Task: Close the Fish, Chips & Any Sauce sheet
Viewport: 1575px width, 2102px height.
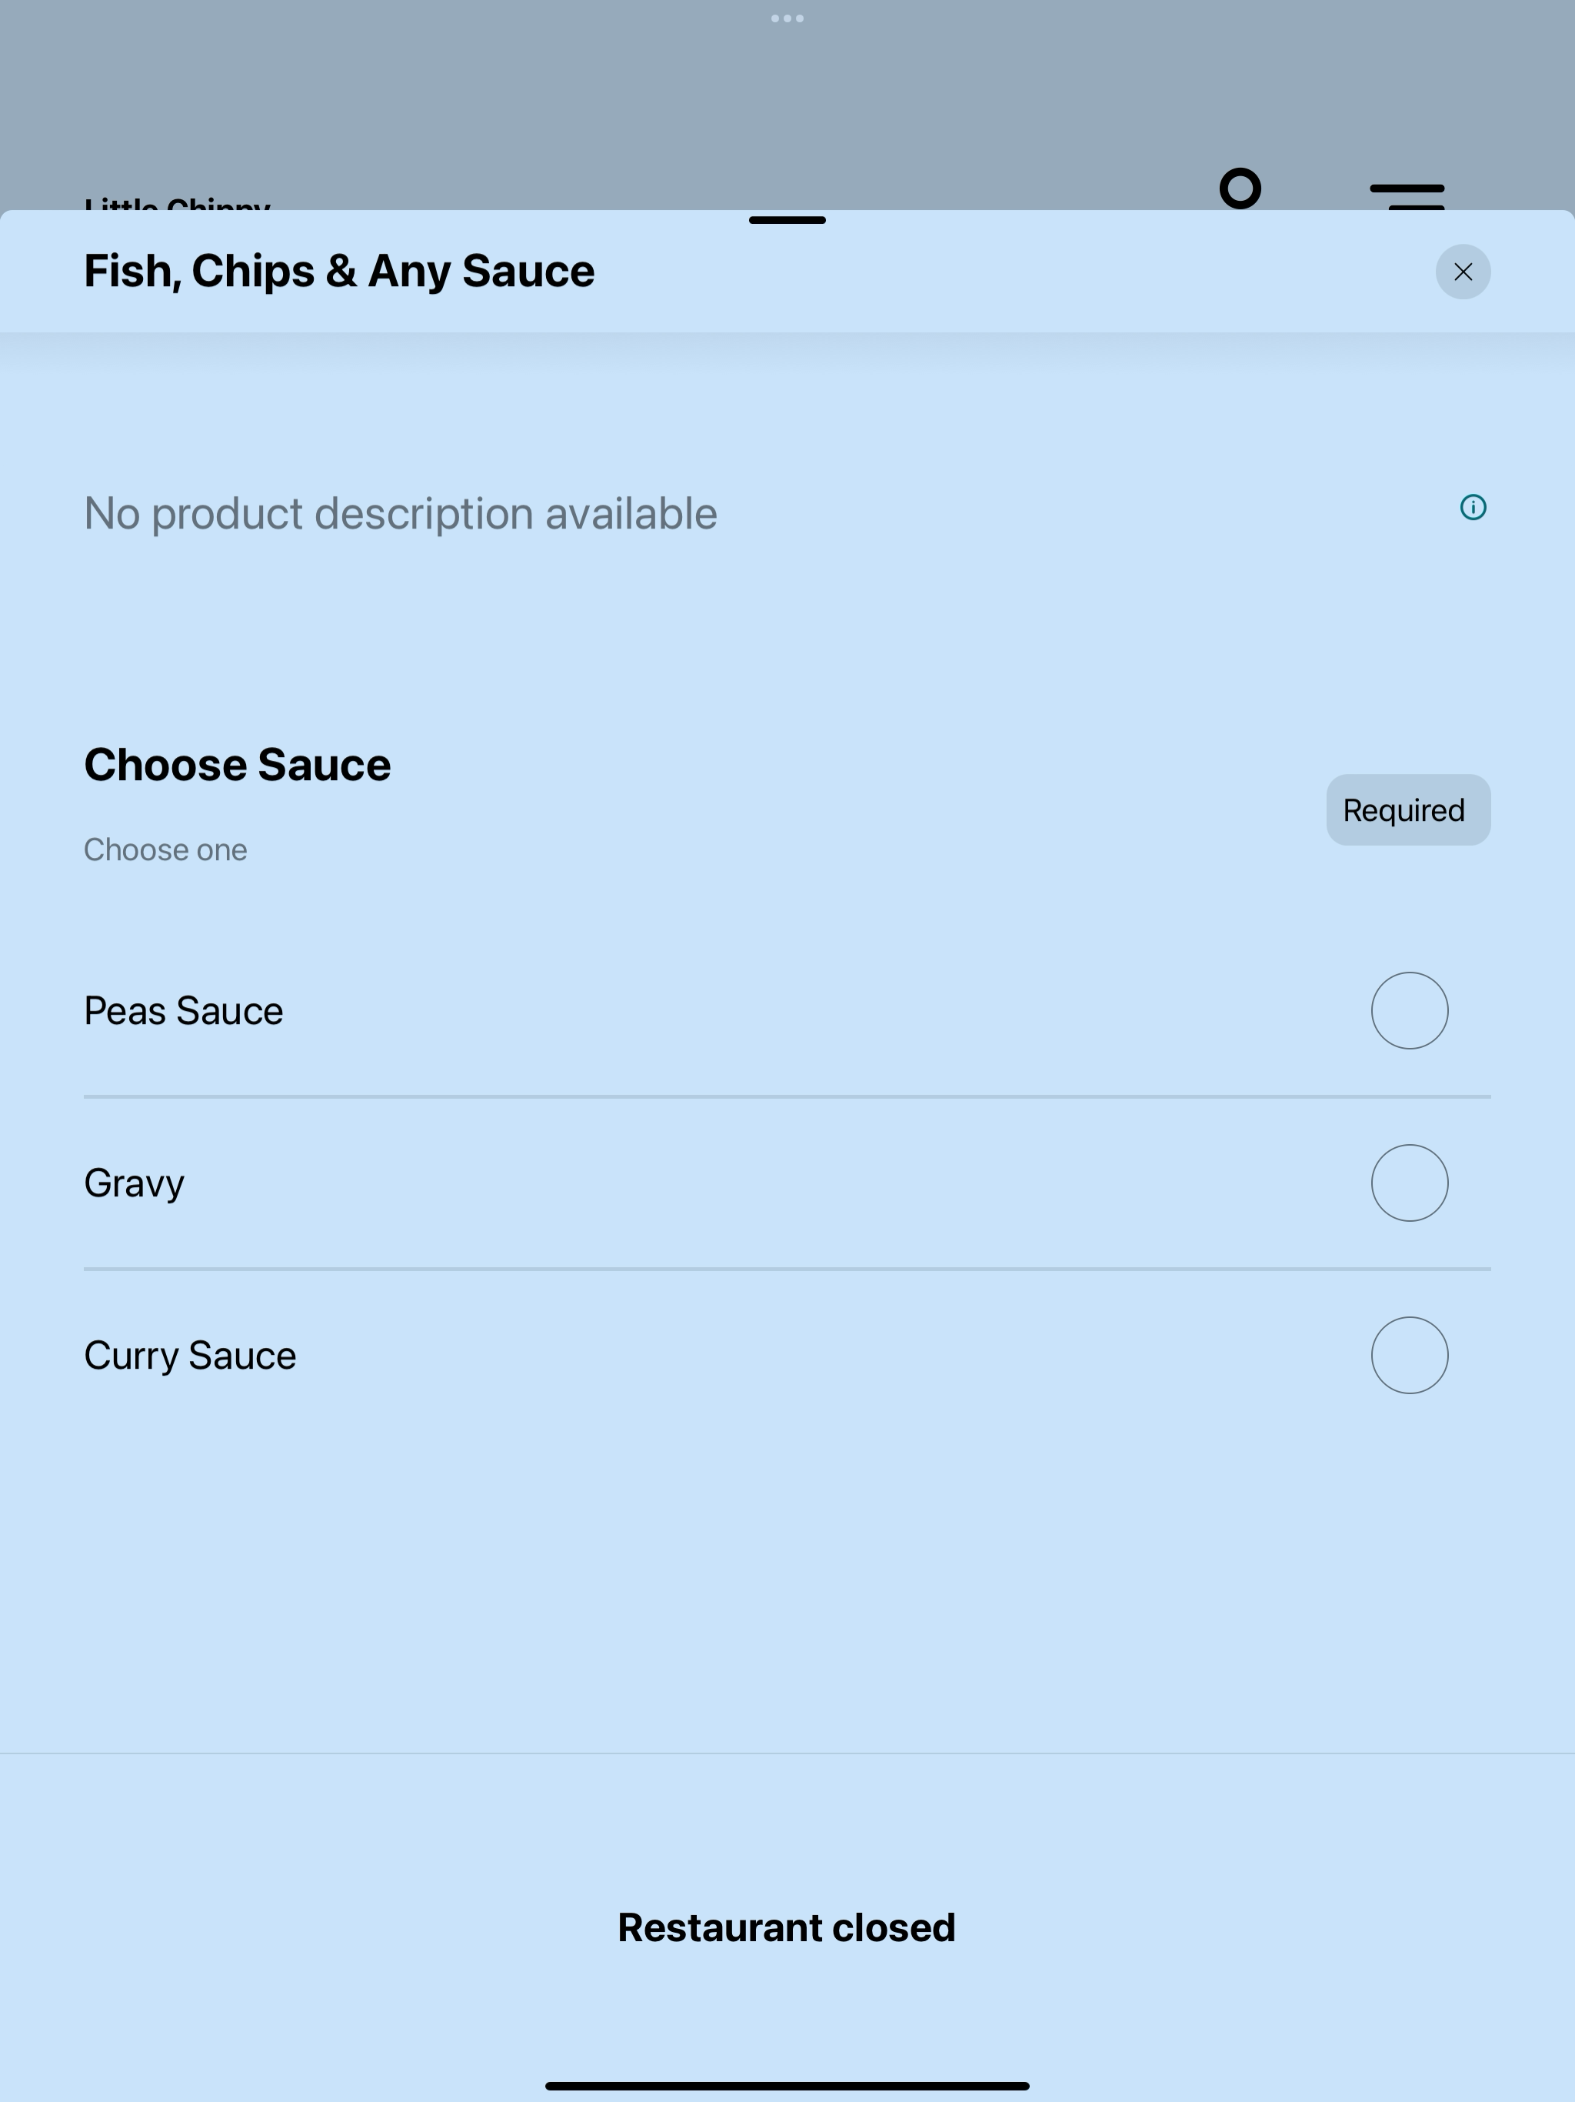Action: point(1463,272)
